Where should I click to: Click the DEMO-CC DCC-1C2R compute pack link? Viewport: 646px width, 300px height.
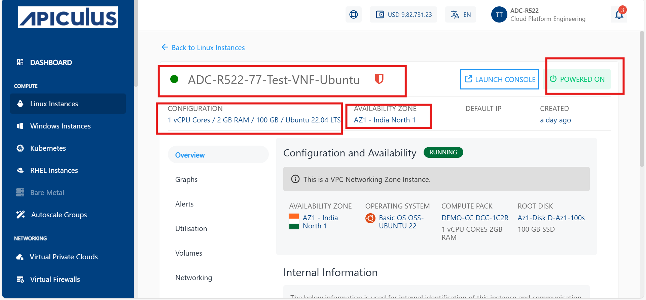click(475, 218)
